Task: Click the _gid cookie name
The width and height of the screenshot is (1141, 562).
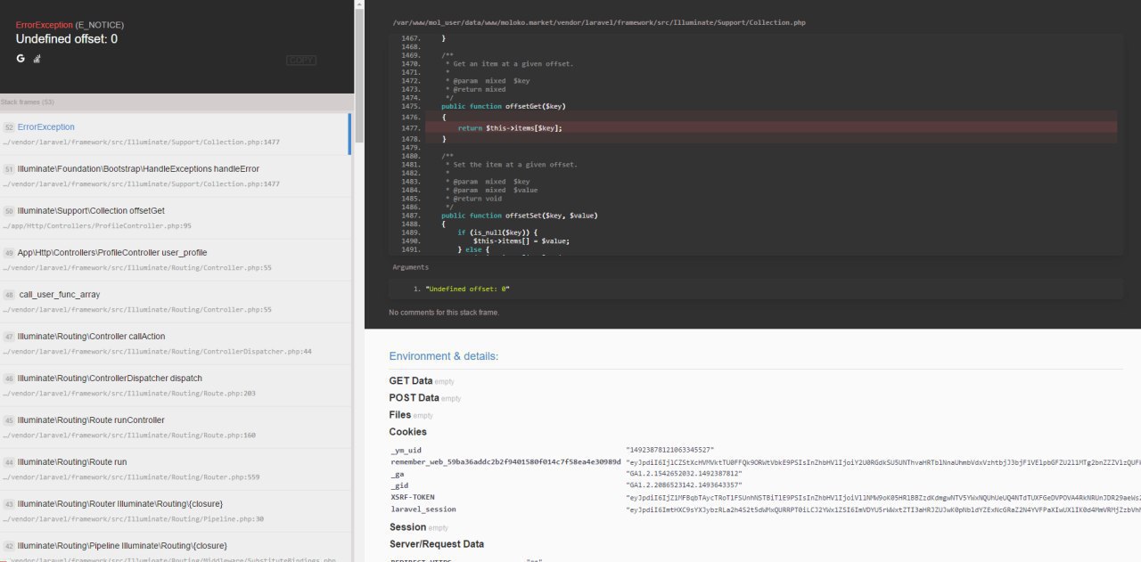Action: pyautogui.click(x=399, y=485)
